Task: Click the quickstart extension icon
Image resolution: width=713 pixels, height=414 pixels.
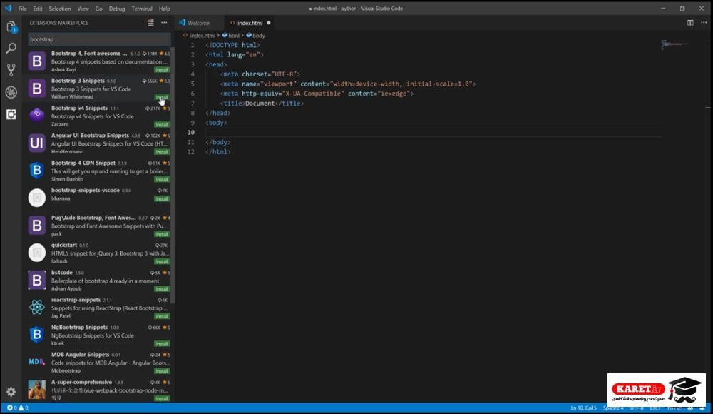Action: [37, 253]
